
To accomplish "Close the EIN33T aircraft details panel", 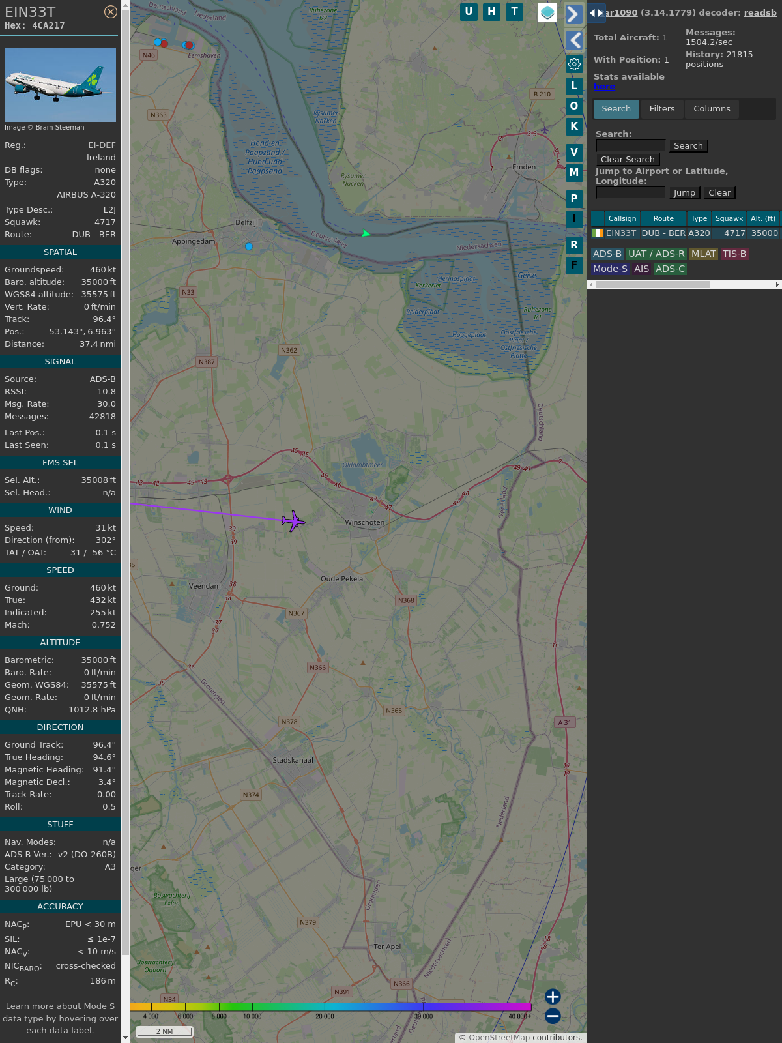I will point(111,12).
